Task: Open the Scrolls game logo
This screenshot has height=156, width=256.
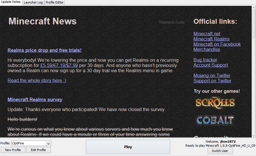Action: tap(215, 103)
